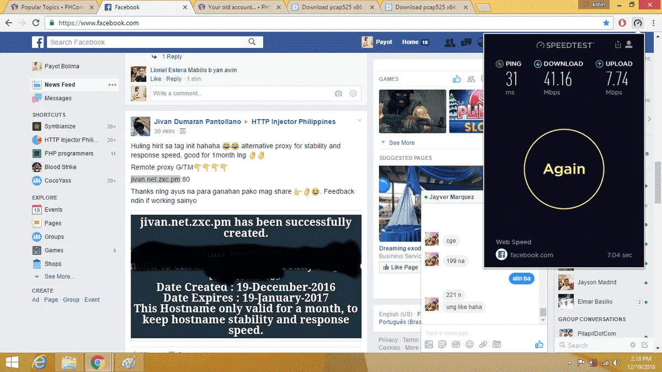Open the Messages icon in Facebook header
The image size is (662, 372).
click(466, 42)
